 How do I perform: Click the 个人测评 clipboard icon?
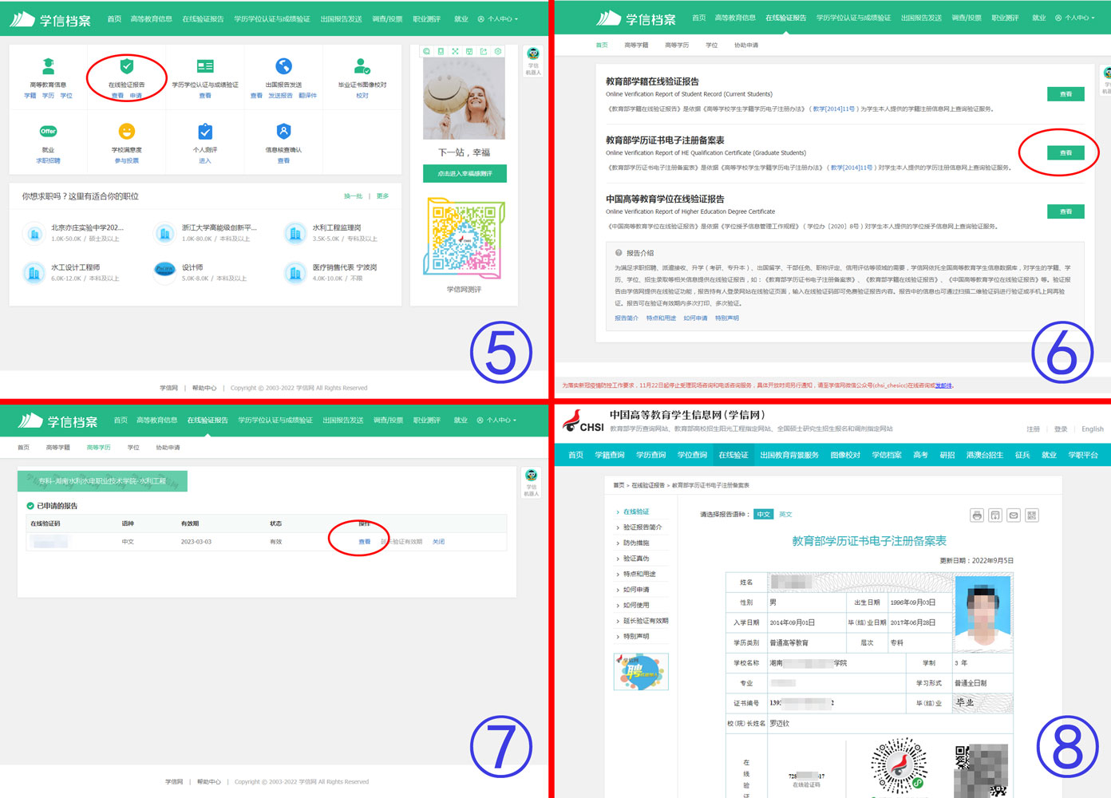coord(205,132)
